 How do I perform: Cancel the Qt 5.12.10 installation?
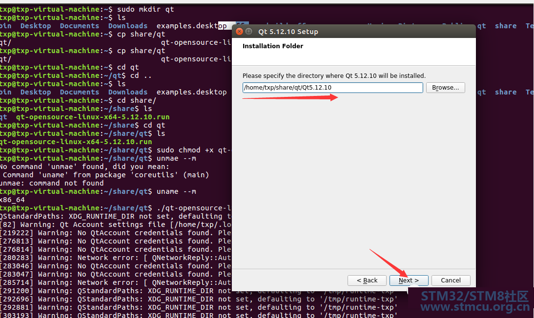(x=451, y=281)
